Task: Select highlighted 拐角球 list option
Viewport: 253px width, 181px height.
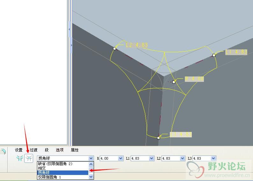Action: coord(63,173)
